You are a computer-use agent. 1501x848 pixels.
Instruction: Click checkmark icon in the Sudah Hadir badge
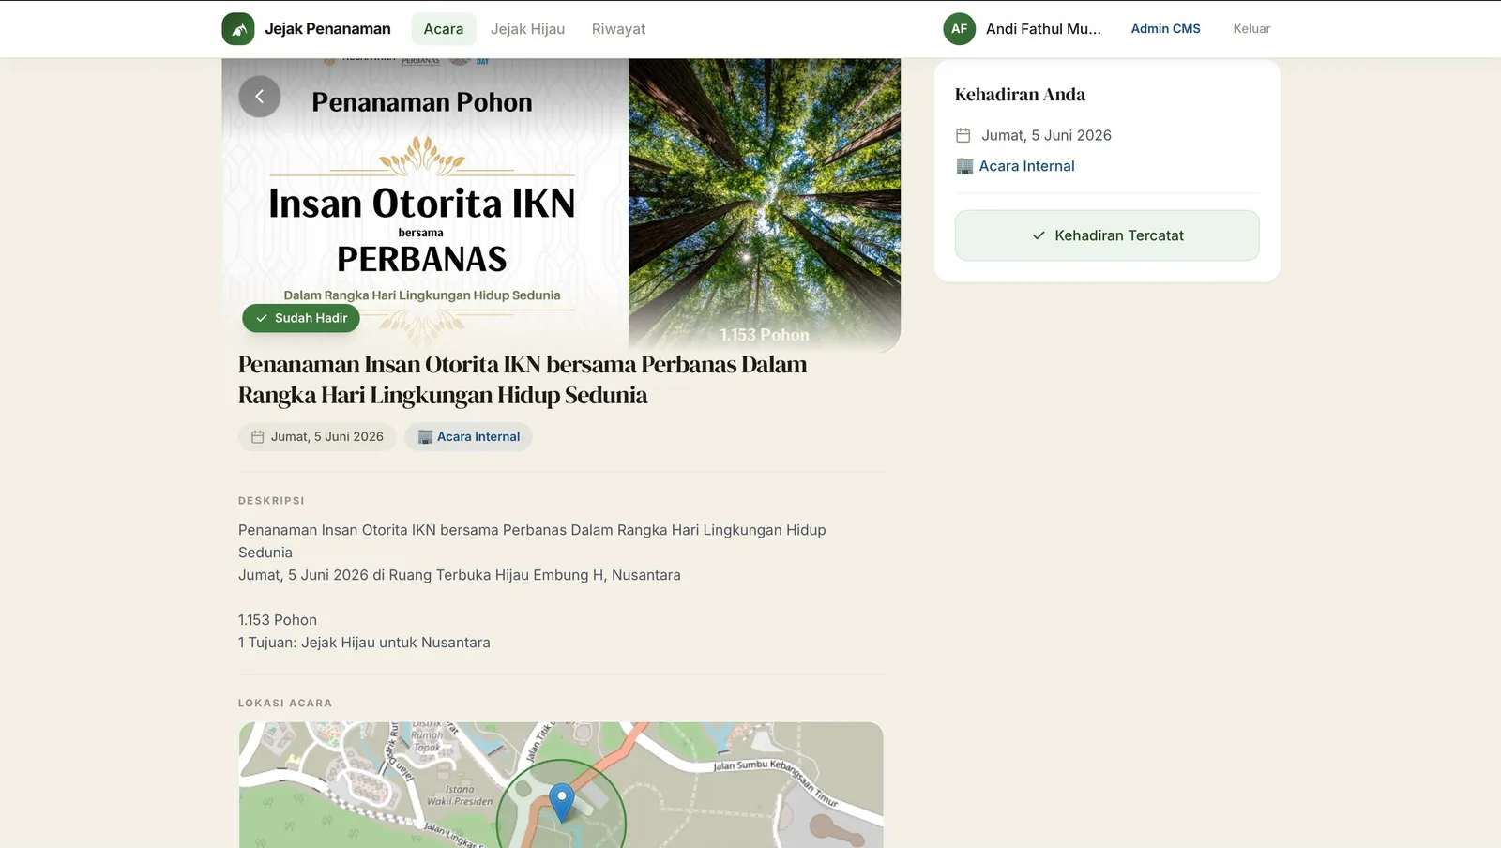pos(262,319)
